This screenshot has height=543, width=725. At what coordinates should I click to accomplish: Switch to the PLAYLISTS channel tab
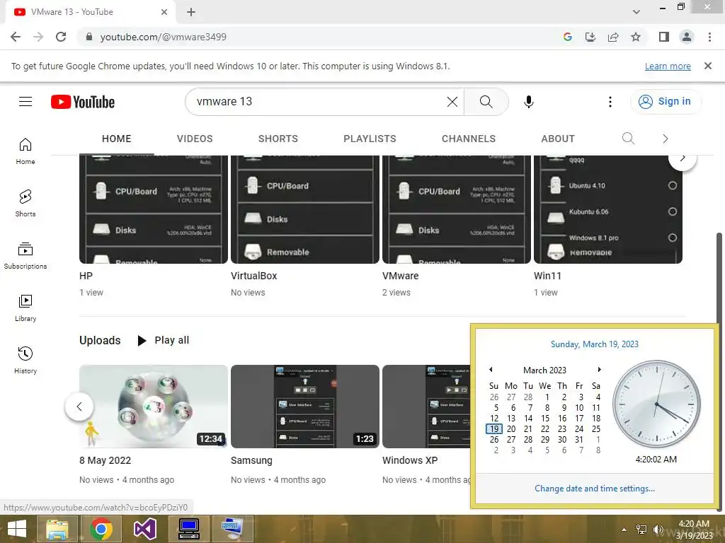tap(370, 139)
